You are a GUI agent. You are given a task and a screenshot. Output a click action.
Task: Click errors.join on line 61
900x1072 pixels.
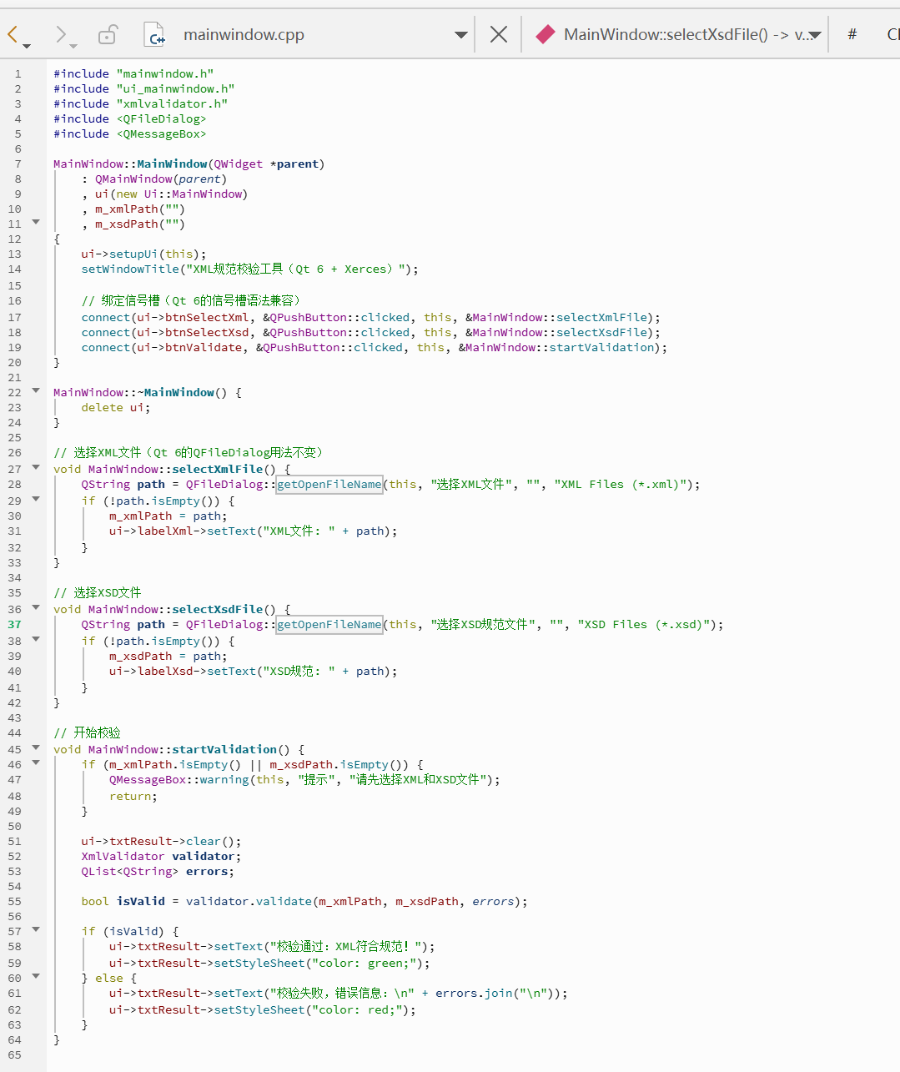coord(474,993)
